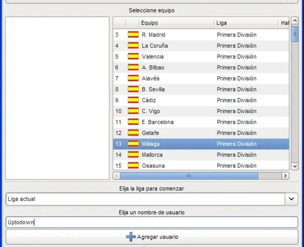
Task: Select the Valencia team name
Action: point(152,57)
